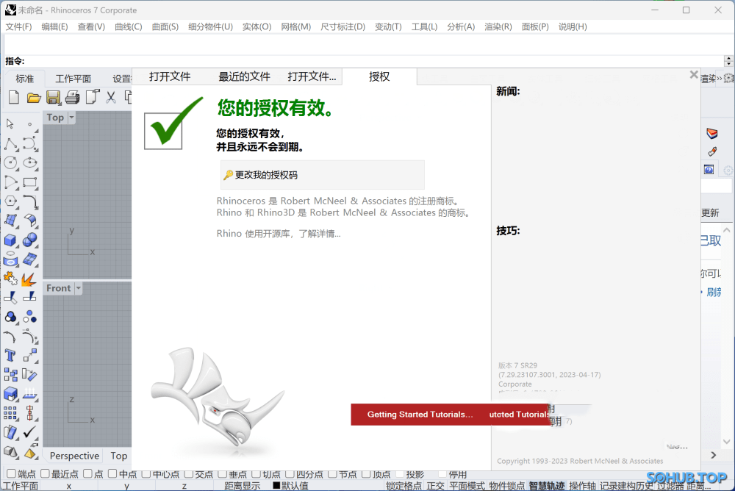735x491 pixels.
Task: Open the Getting Started Tutorials button
Action: pyautogui.click(x=420, y=414)
